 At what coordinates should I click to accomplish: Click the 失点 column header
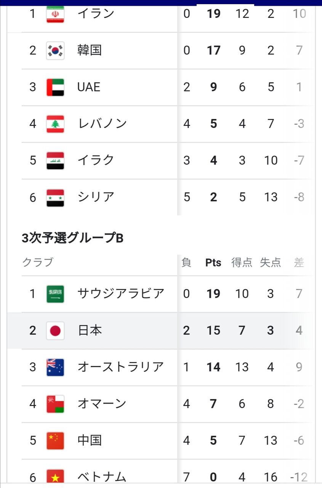coord(271,263)
